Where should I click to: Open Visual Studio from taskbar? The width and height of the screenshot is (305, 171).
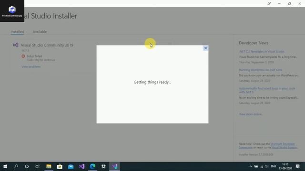[81, 166]
